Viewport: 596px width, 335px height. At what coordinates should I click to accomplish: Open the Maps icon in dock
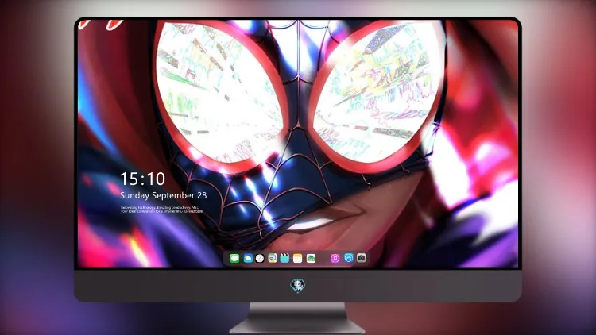tap(273, 258)
